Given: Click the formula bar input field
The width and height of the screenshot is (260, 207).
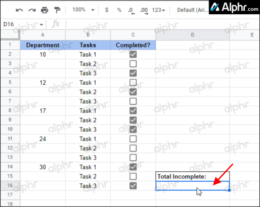Looking at the screenshot, I should click(162, 24).
